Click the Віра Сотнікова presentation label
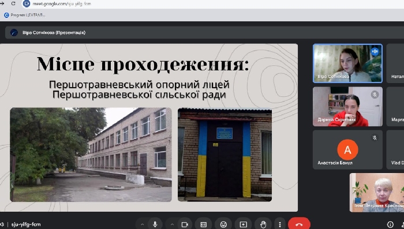Image resolution: width=404 pixels, height=229 pixels. point(54,32)
